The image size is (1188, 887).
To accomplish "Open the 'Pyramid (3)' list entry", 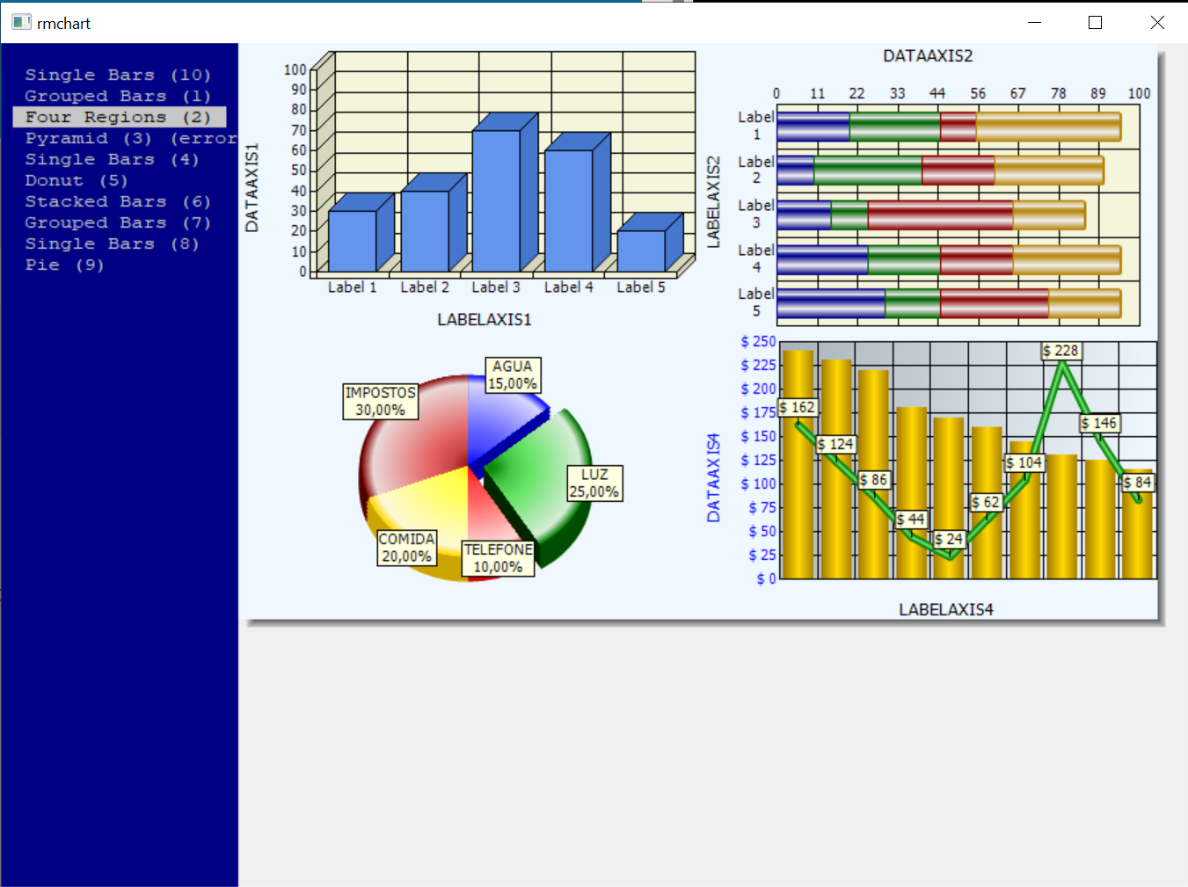I will point(131,138).
